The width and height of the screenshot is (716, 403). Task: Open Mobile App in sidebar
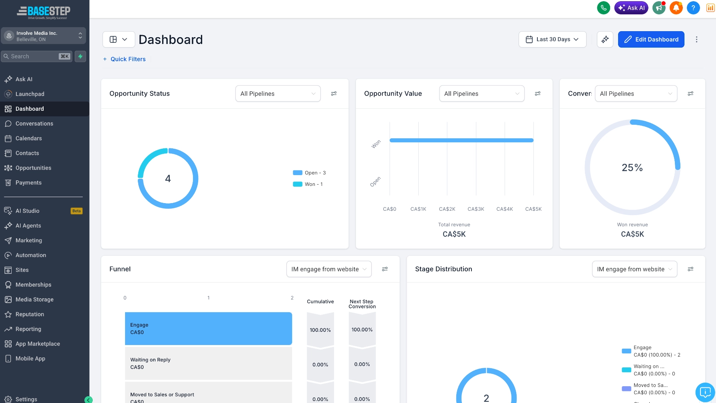[x=44, y=359]
